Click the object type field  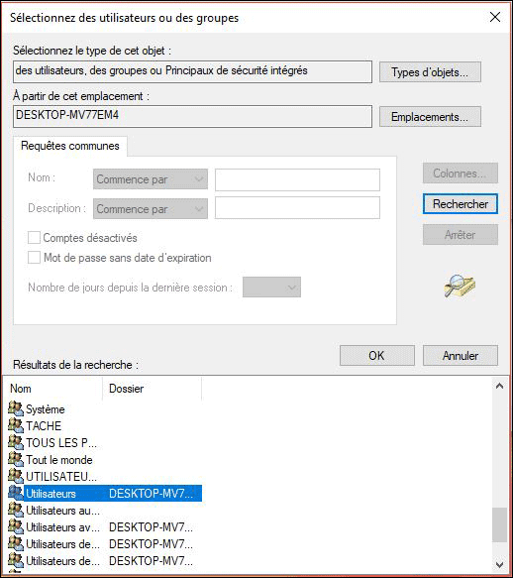[192, 71]
